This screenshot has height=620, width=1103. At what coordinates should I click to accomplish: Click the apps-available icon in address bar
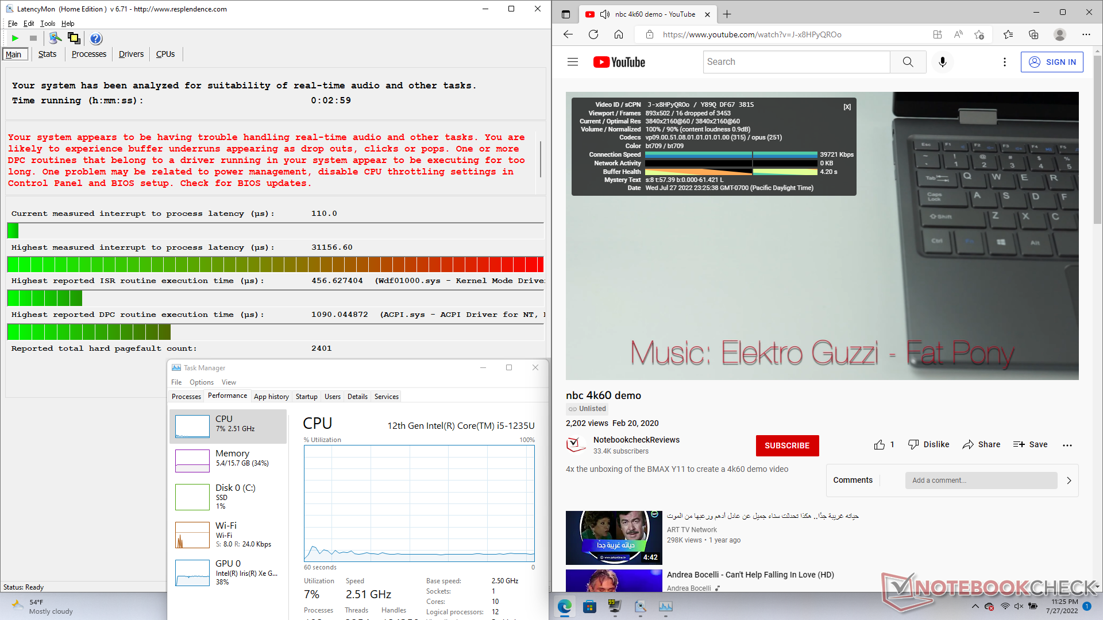(938, 34)
